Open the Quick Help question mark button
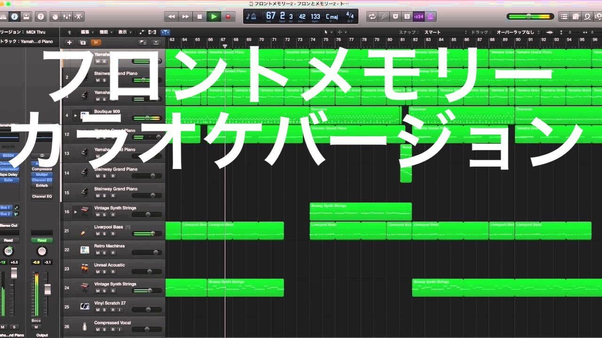This screenshot has height=338, width=602. coord(41,16)
